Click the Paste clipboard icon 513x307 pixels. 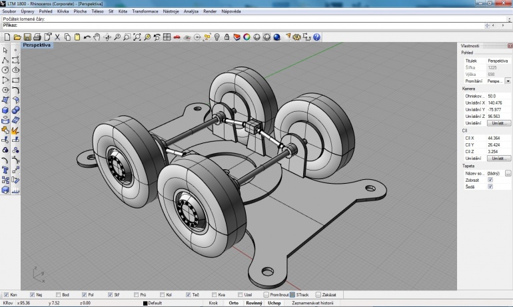(x=77, y=37)
